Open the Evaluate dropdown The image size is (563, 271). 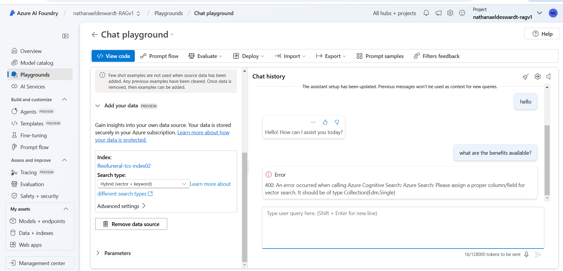[205, 56]
